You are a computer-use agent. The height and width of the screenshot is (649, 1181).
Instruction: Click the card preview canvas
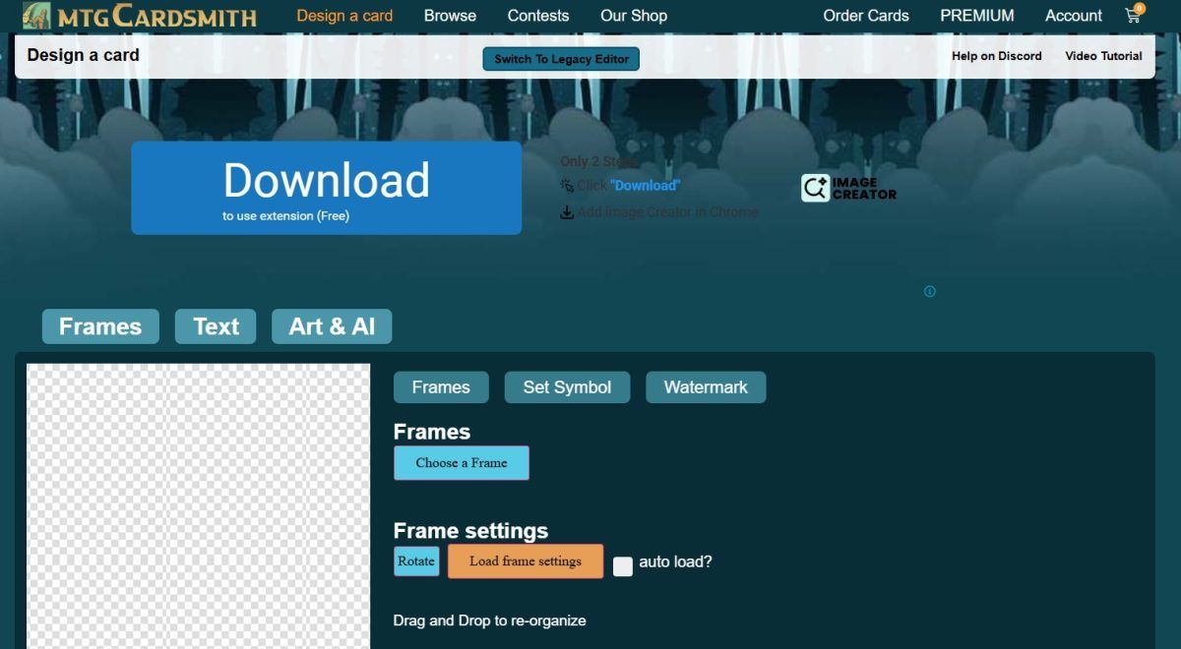[198, 506]
